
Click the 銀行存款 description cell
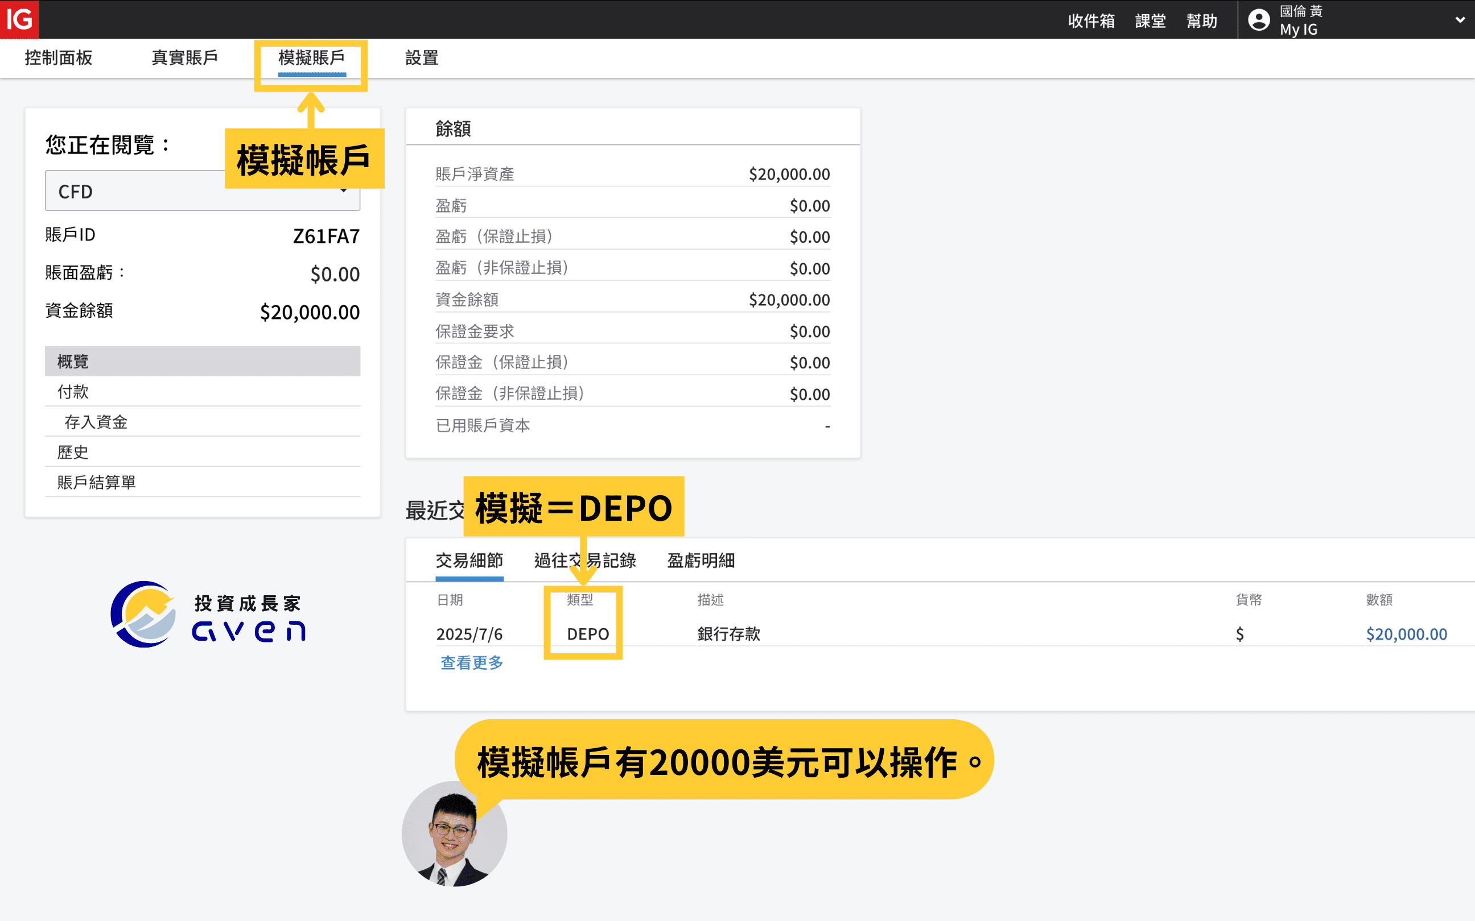[729, 634]
